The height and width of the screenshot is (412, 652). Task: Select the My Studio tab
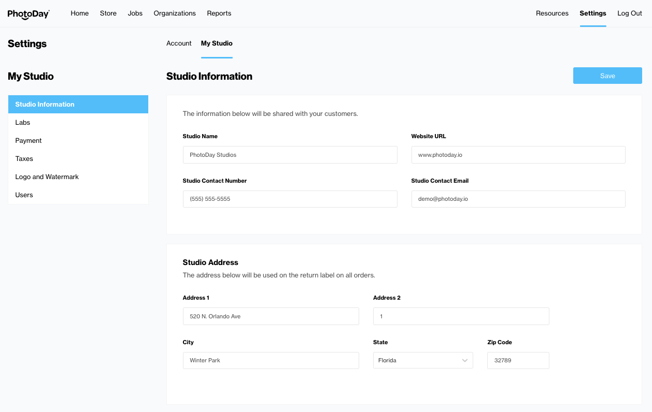tap(217, 43)
